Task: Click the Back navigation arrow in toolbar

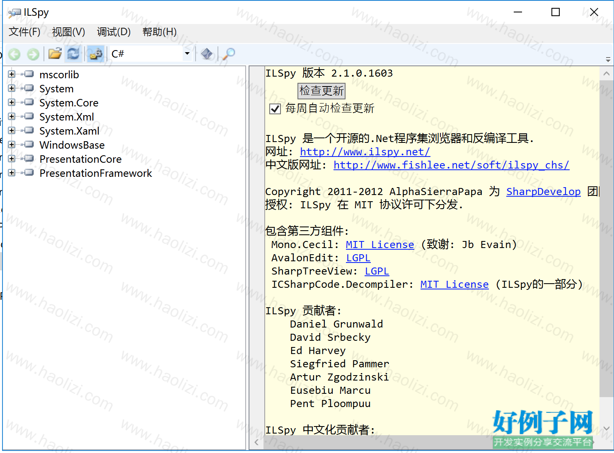Action: click(15, 54)
